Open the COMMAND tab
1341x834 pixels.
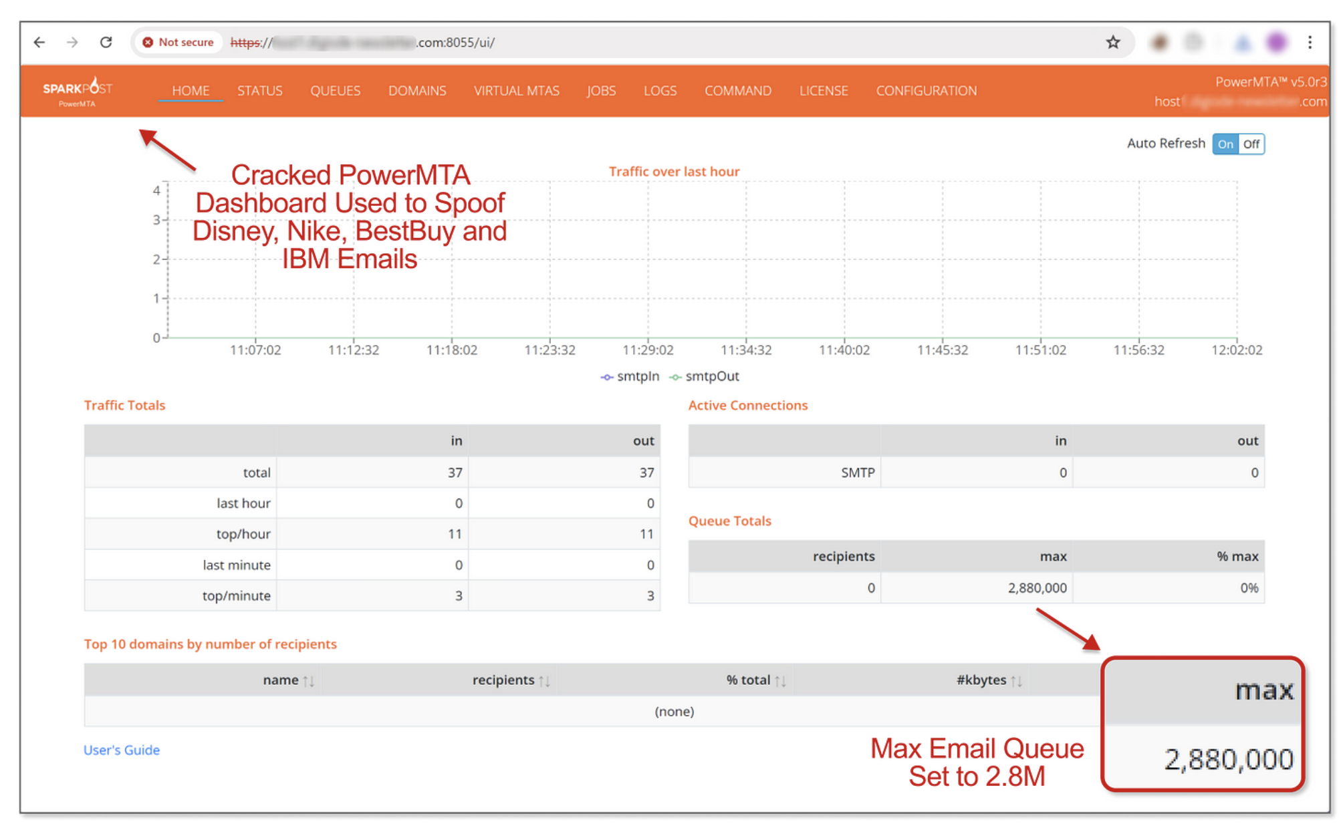(737, 91)
